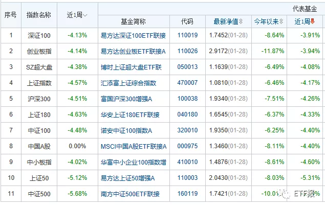This screenshot has width=325, height=208.
Task: Click net value 2.0430(01-28)
Action: pos(228,178)
